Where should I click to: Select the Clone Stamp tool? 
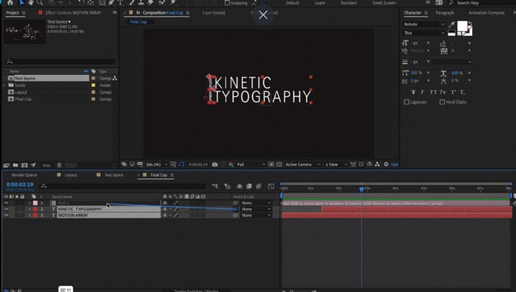[141, 3]
